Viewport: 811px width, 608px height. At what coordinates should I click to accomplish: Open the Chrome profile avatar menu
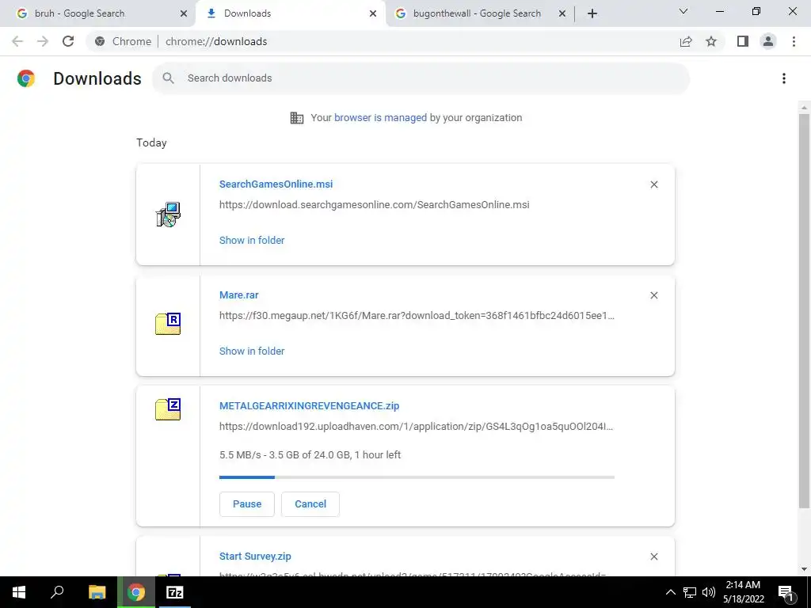768,41
